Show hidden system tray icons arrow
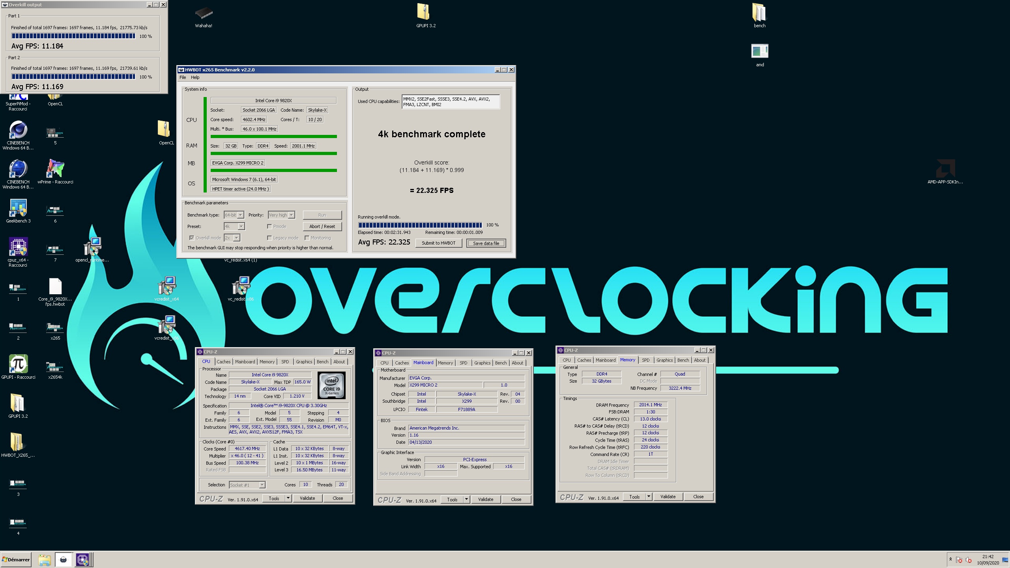This screenshot has height=568, width=1010. [x=951, y=560]
